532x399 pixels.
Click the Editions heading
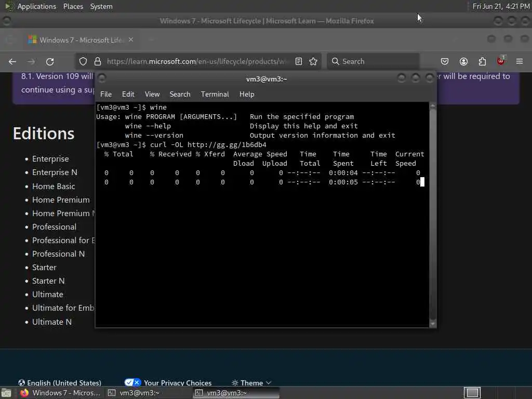(44, 134)
